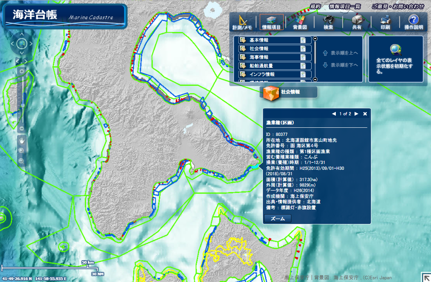Screen dimensions: 431x282
Task: Open details document for 基本情報
Action: click(x=303, y=40)
